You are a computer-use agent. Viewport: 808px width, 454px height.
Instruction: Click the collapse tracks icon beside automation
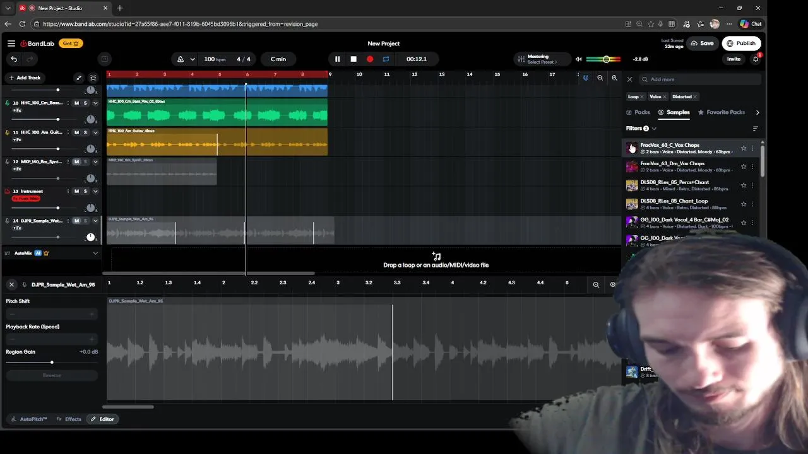[x=93, y=78]
